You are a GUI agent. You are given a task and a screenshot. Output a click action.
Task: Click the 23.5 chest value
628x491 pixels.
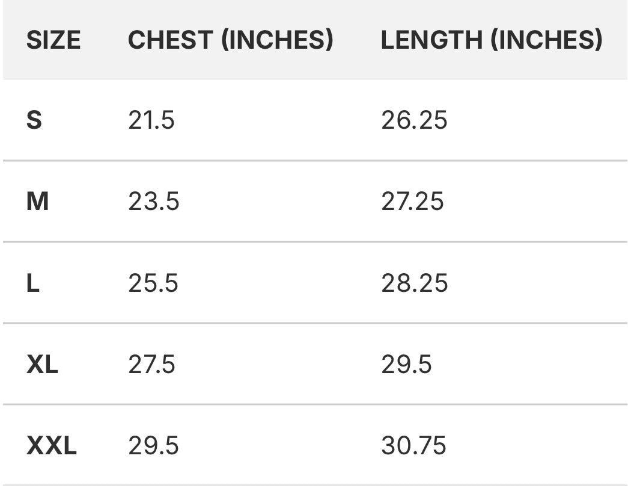pyautogui.click(x=153, y=202)
